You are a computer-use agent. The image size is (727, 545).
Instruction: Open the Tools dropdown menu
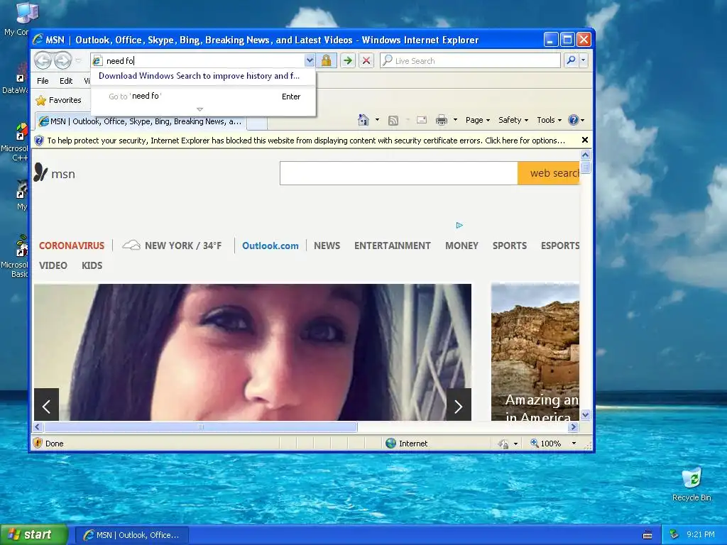(549, 120)
